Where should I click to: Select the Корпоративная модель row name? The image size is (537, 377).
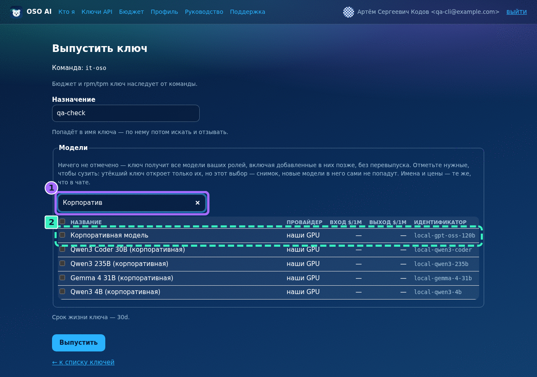click(109, 235)
